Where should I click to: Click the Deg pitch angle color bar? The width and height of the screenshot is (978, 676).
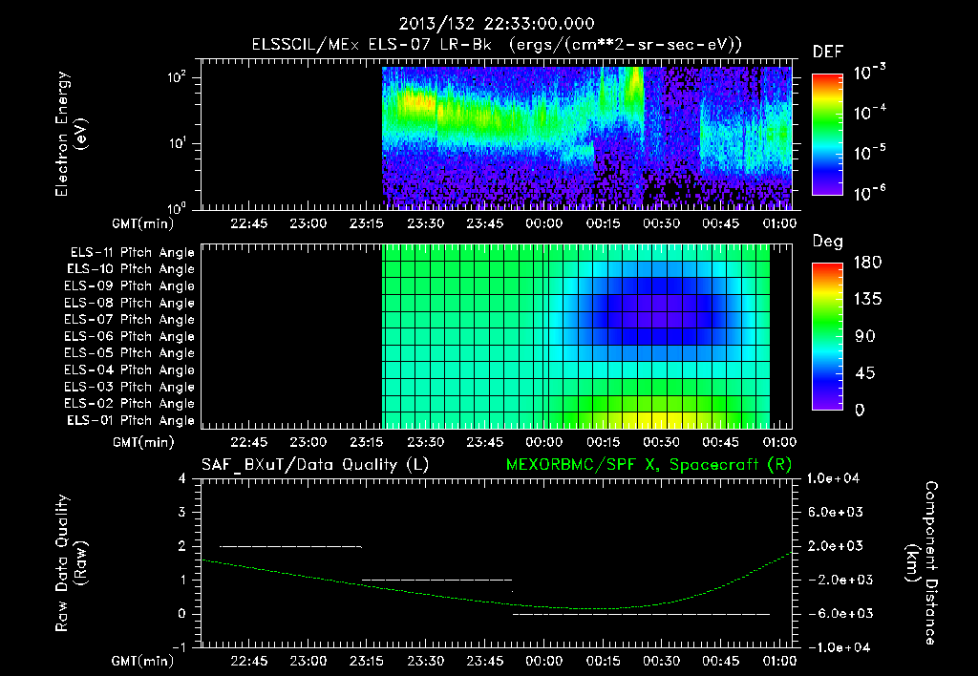point(827,337)
